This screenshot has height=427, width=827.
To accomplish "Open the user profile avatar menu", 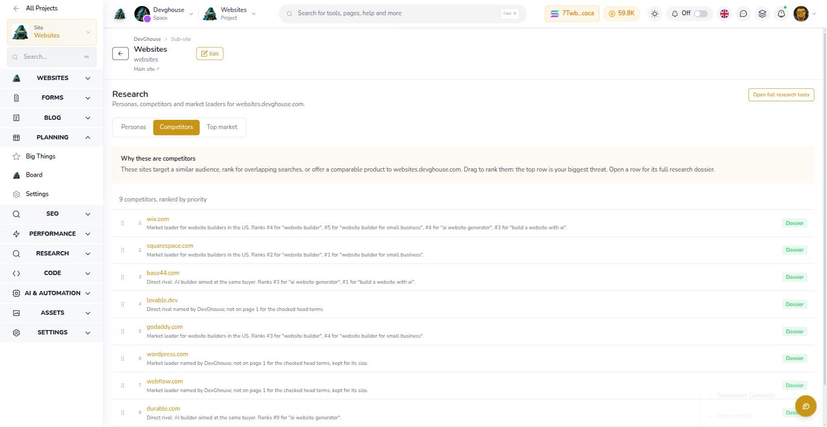I will click(x=801, y=14).
